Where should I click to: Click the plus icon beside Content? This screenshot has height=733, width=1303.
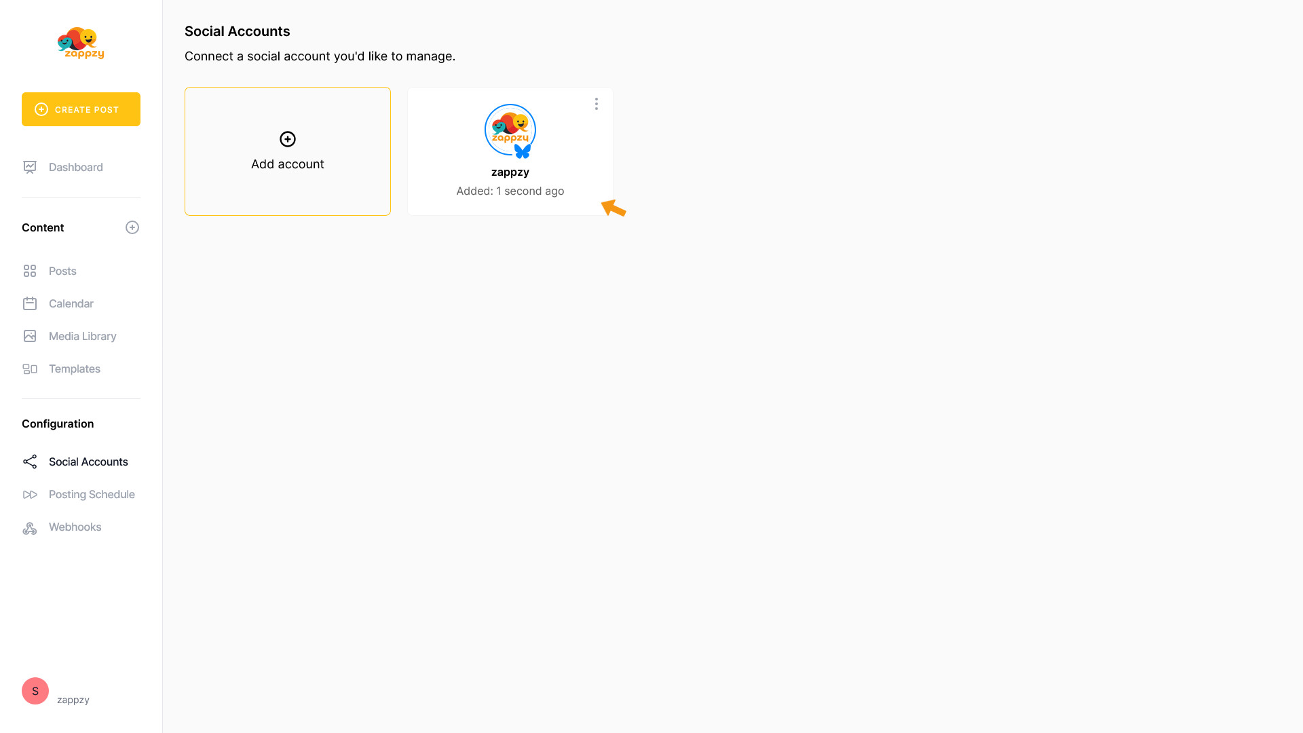[x=132, y=227]
